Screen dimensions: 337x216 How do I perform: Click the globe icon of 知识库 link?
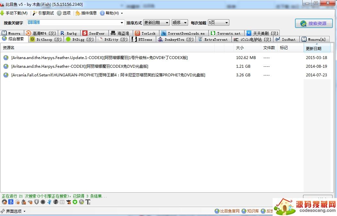pos(244,211)
